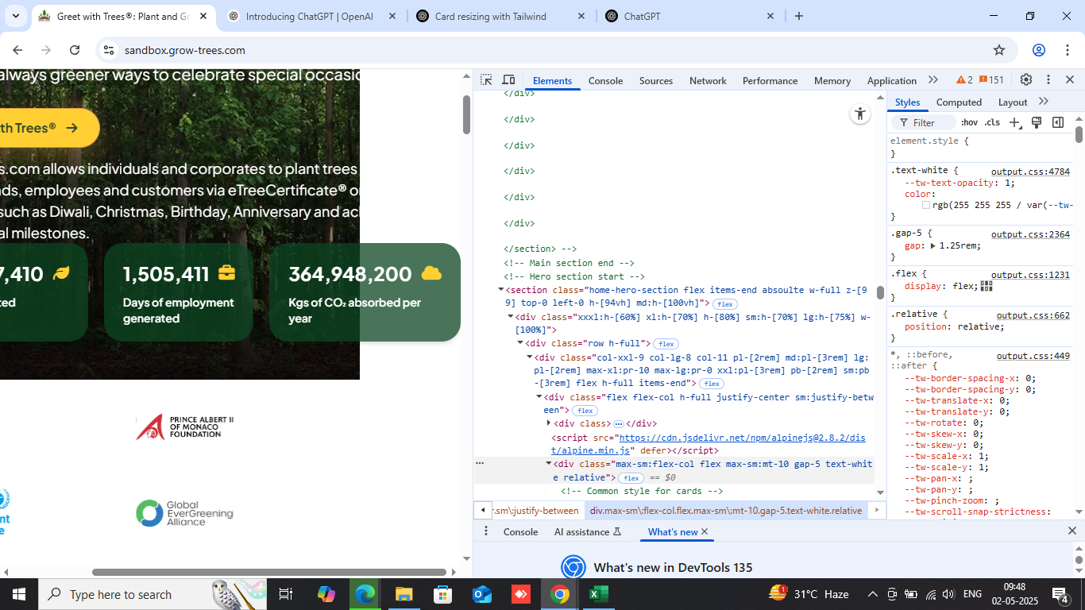
Task: Toggle the computed styles sidebar icon
Action: coord(1058,122)
